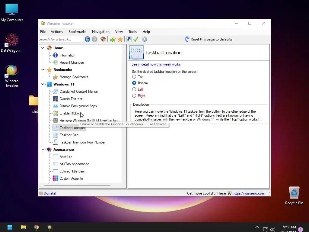Open bookmarks via gold star toolbar icon
Image resolution: width=309 pixels, height=232 pixels.
point(120,39)
